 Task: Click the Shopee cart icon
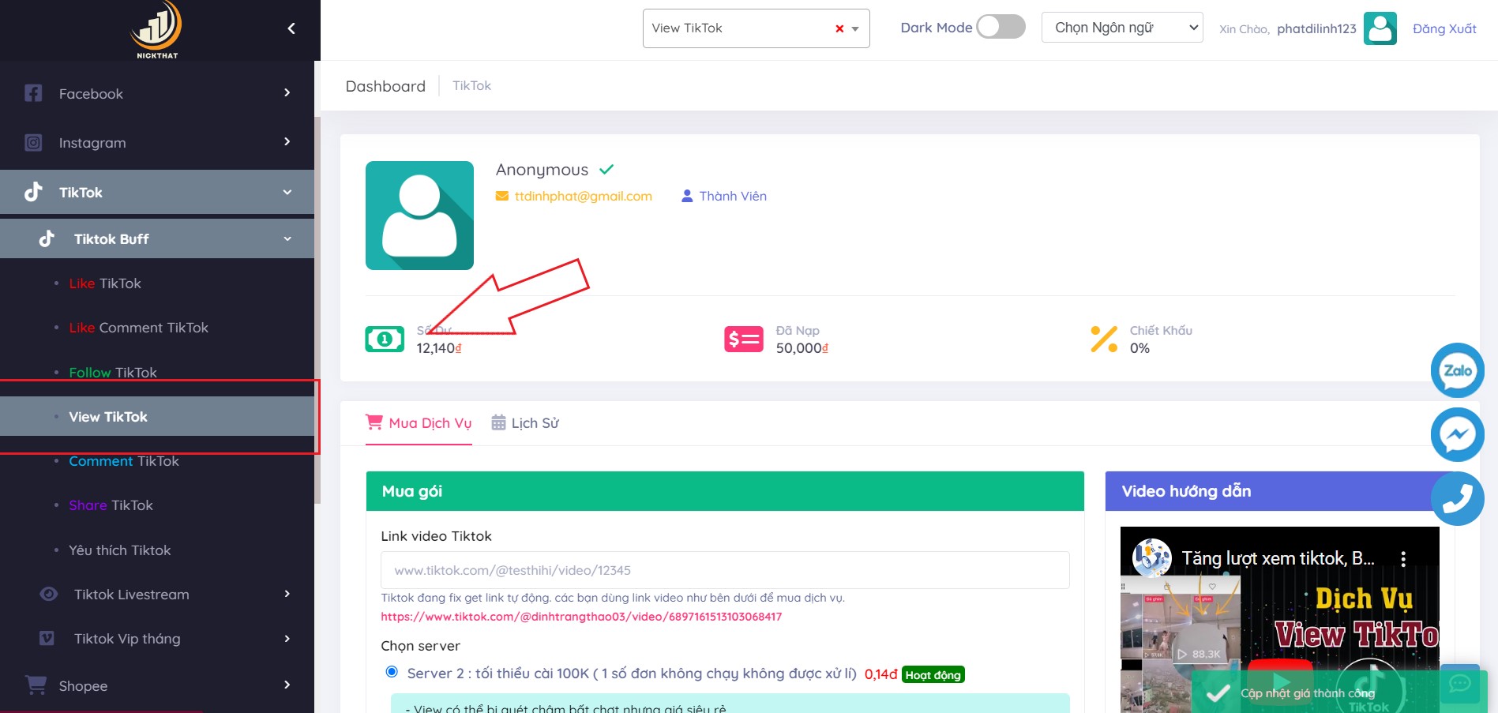click(36, 685)
